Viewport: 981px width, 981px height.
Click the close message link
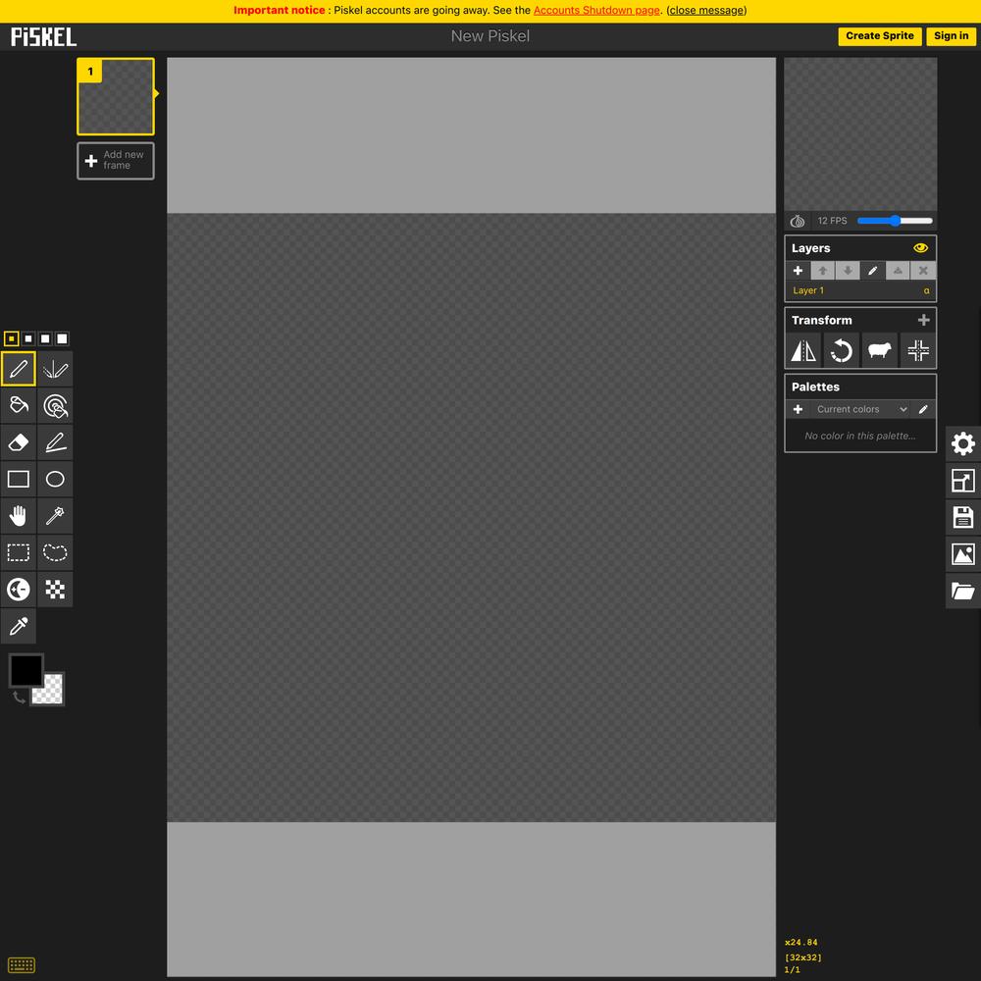click(x=706, y=10)
